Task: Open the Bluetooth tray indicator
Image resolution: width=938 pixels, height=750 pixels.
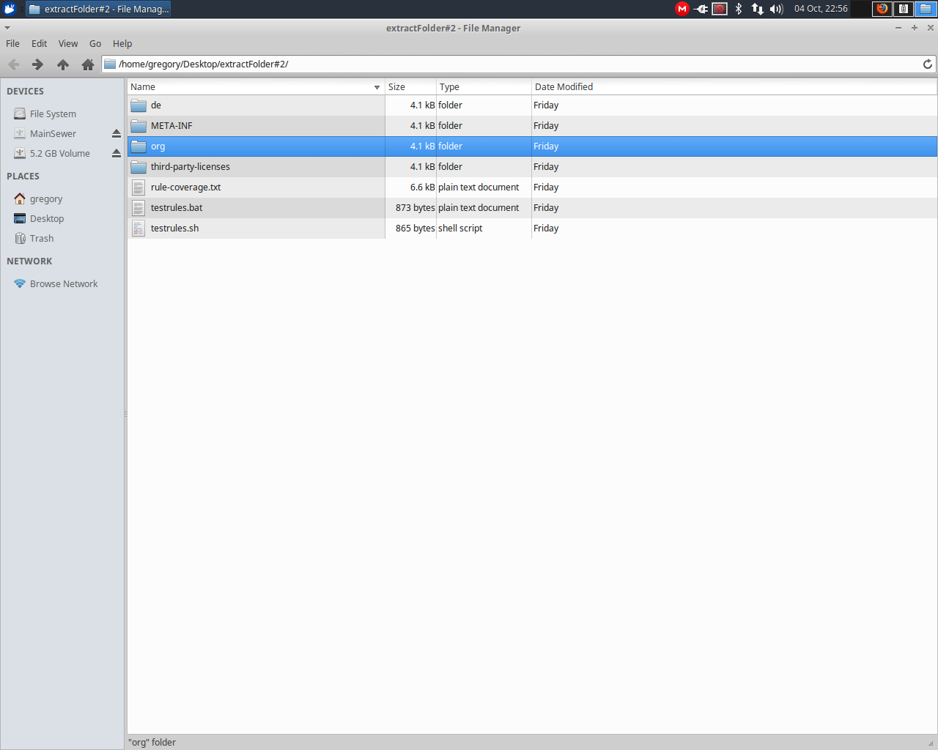Action: pyautogui.click(x=739, y=9)
